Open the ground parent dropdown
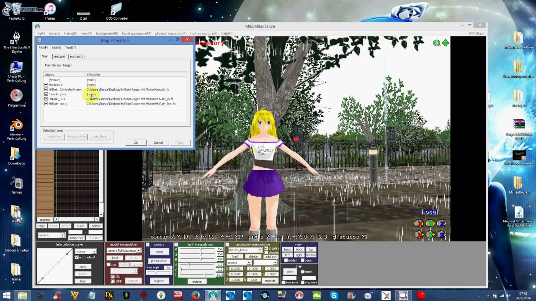The image size is (536, 301). pos(239,263)
